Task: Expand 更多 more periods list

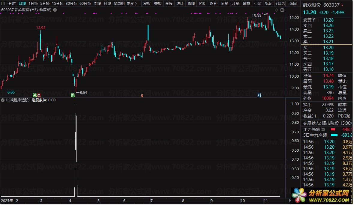Action: [132, 3]
